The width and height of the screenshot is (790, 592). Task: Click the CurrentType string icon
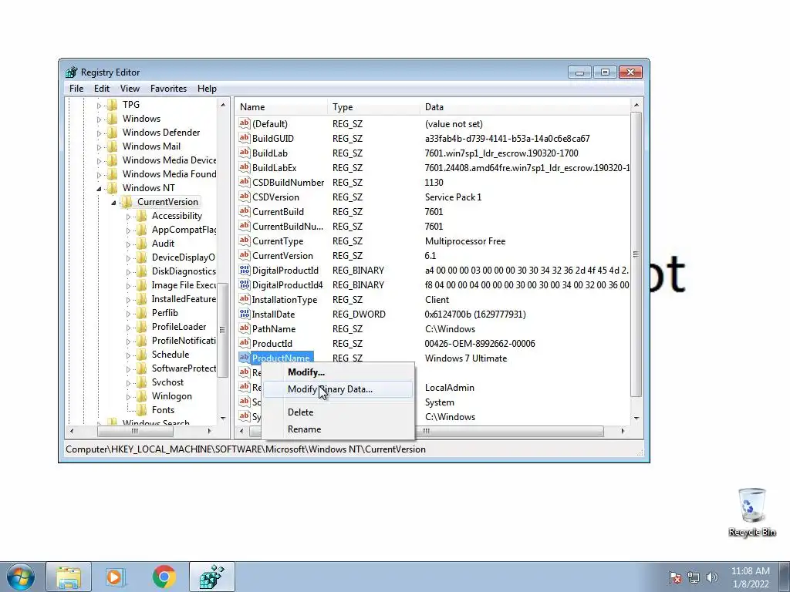pos(245,240)
